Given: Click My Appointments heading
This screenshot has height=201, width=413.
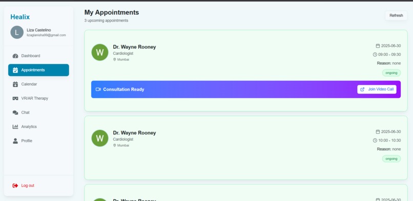Looking at the screenshot, I should click(x=112, y=12).
